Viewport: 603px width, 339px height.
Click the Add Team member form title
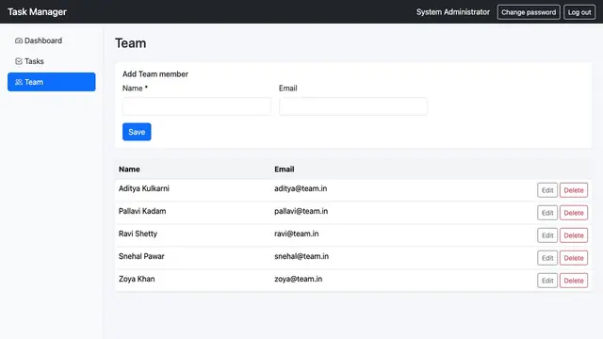(x=155, y=74)
